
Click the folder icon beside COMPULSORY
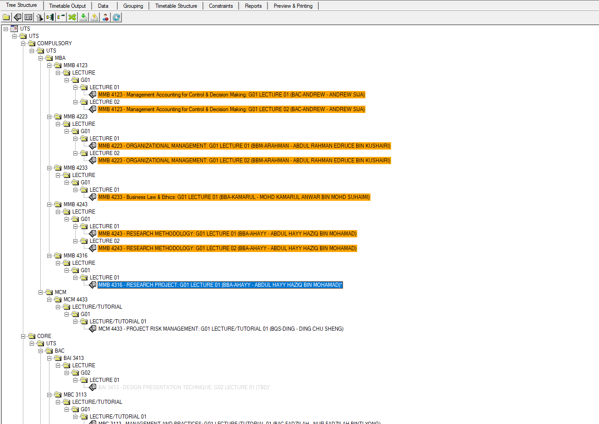pos(32,43)
